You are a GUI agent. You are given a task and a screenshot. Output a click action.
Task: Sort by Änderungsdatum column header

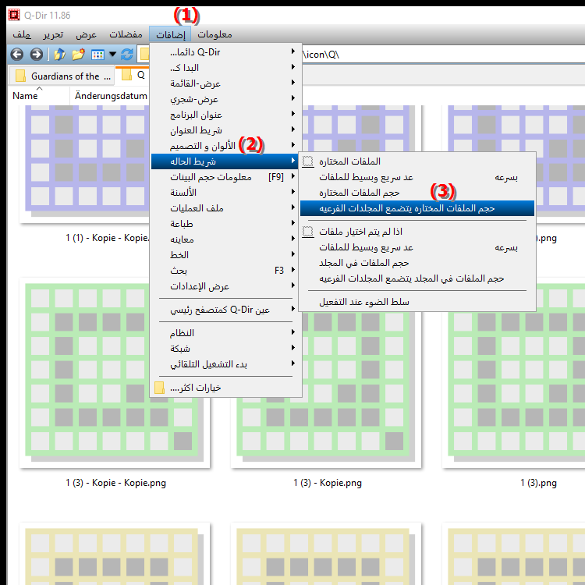[110, 96]
